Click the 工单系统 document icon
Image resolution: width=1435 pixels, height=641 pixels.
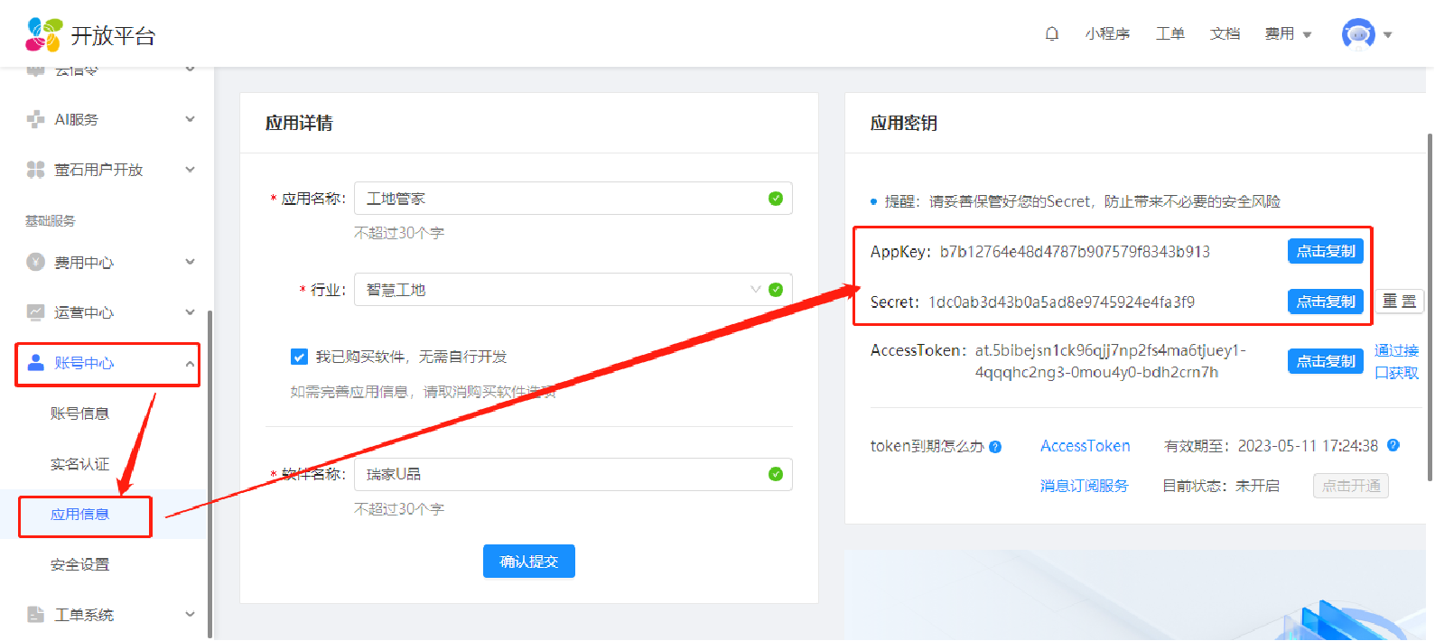tap(35, 615)
